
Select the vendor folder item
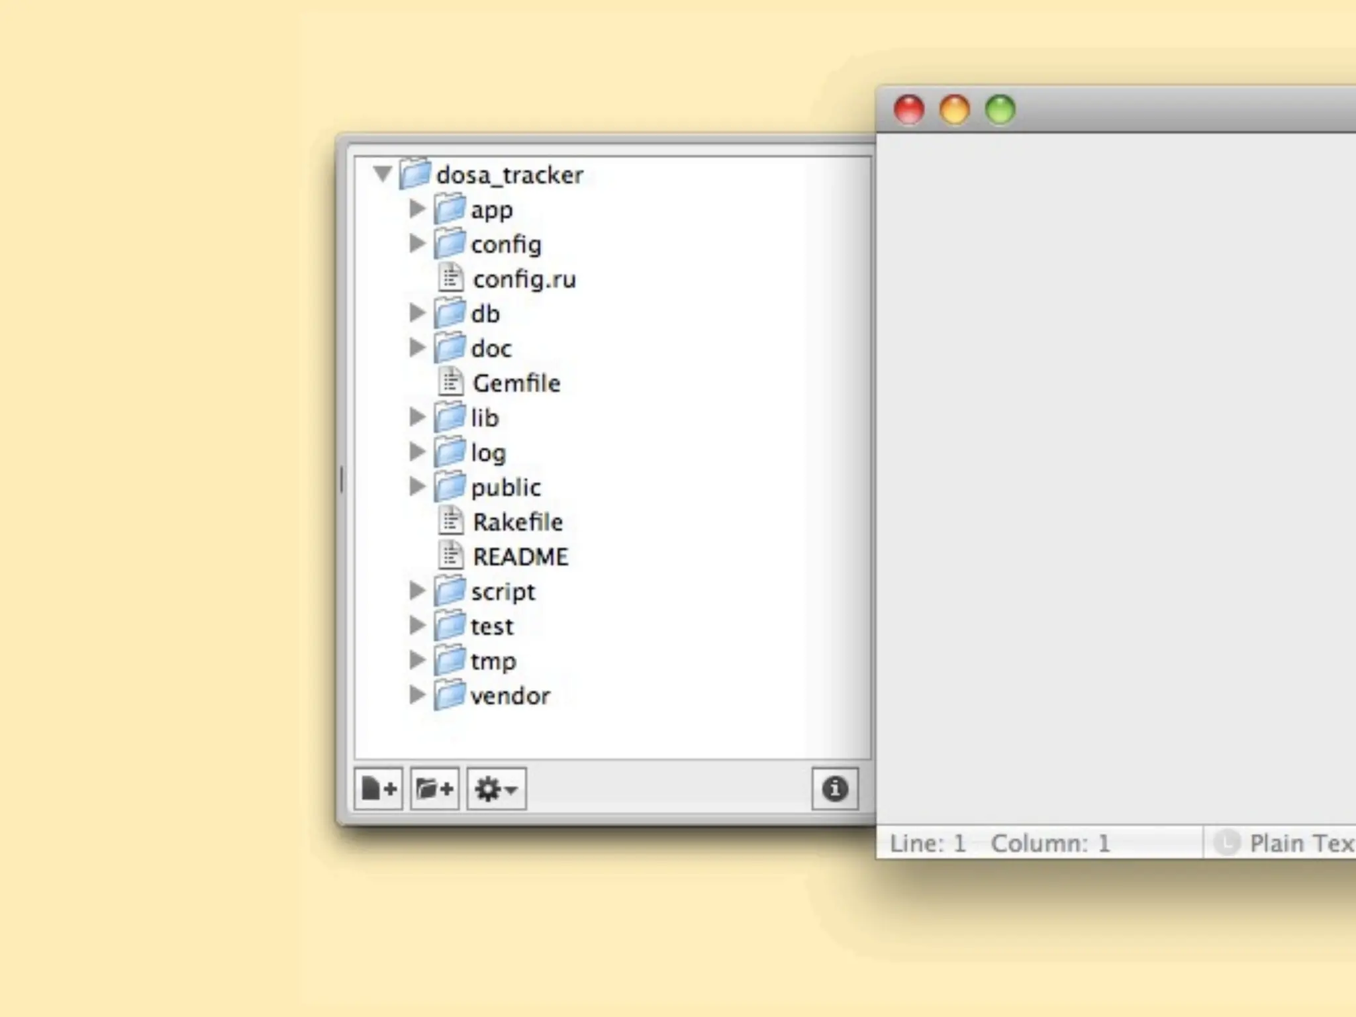coord(510,696)
